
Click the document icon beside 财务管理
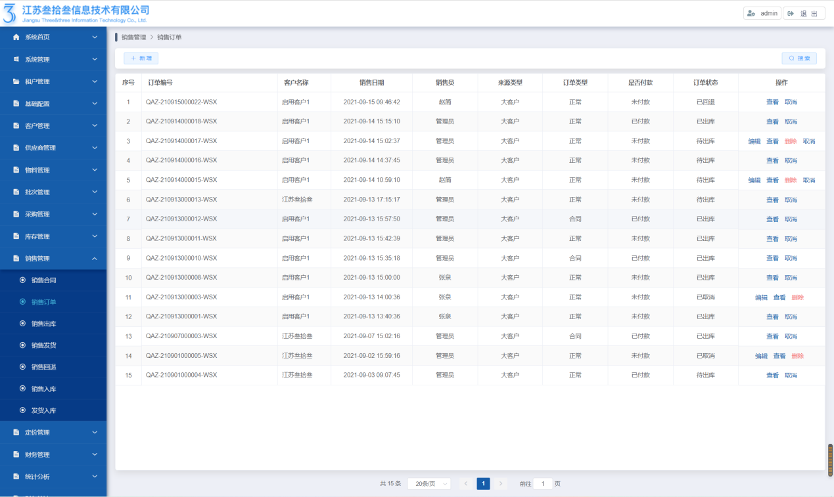[x=16, y=454]
